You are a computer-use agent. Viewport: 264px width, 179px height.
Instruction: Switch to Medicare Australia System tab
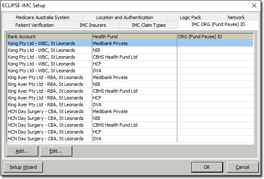pos(43,17)
